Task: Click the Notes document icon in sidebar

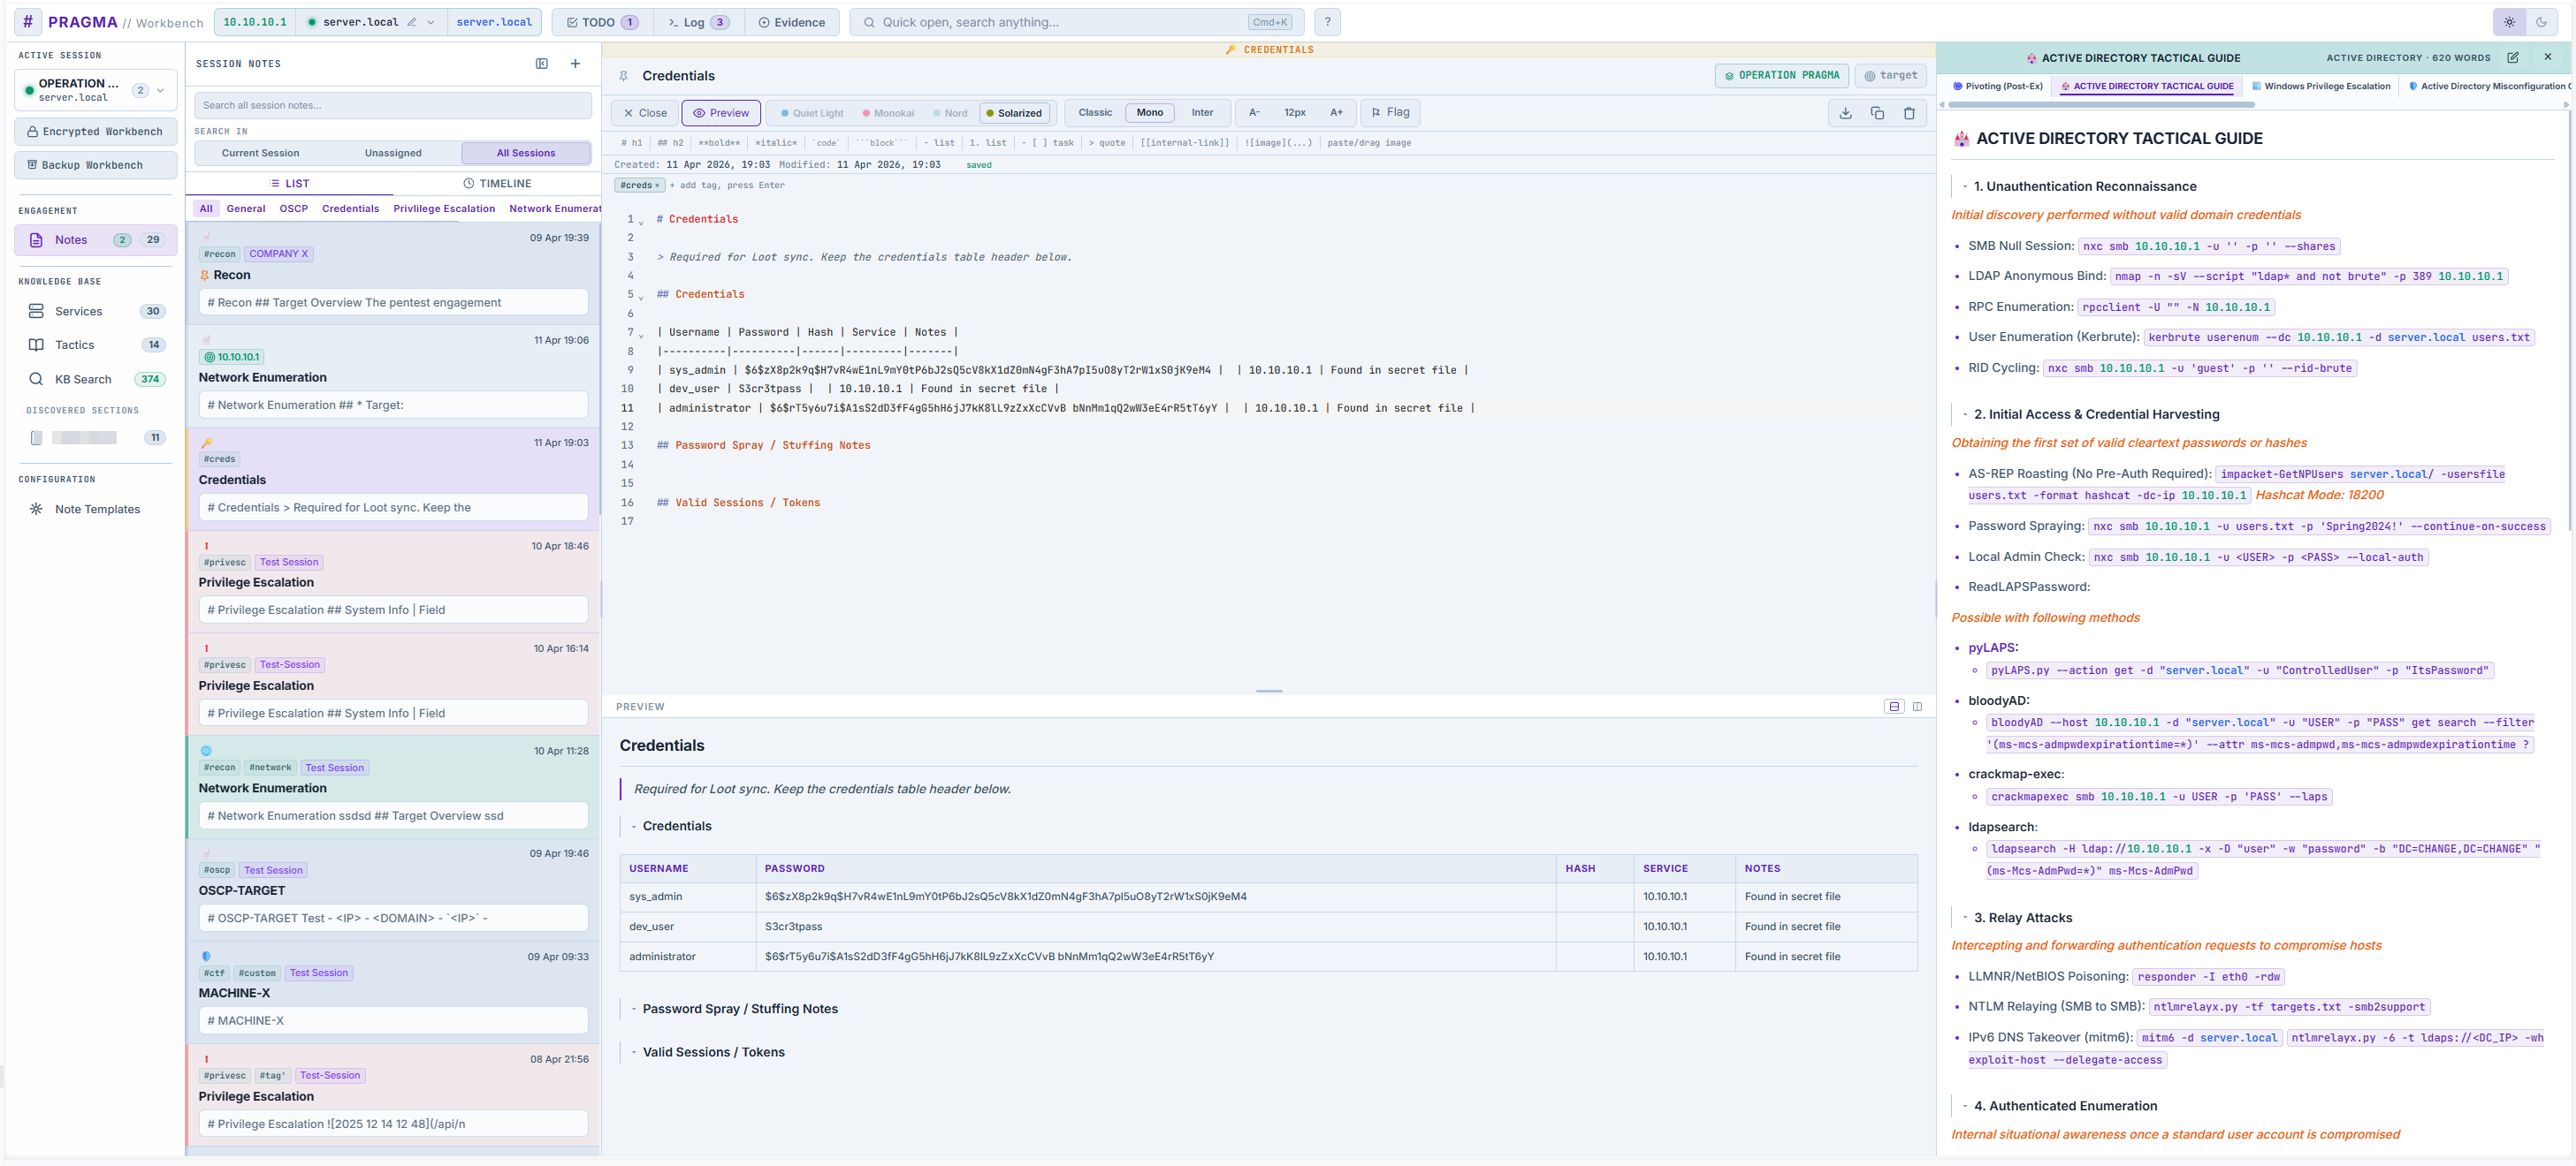Action: (x=36, y=239)
